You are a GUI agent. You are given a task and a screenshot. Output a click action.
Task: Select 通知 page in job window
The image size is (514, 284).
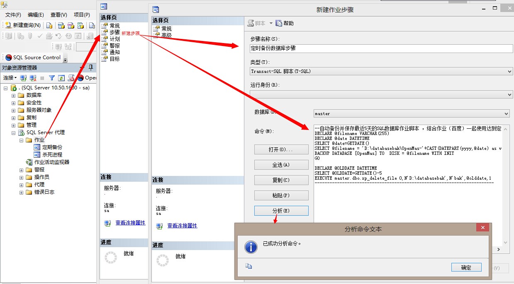tap(114, 52)
